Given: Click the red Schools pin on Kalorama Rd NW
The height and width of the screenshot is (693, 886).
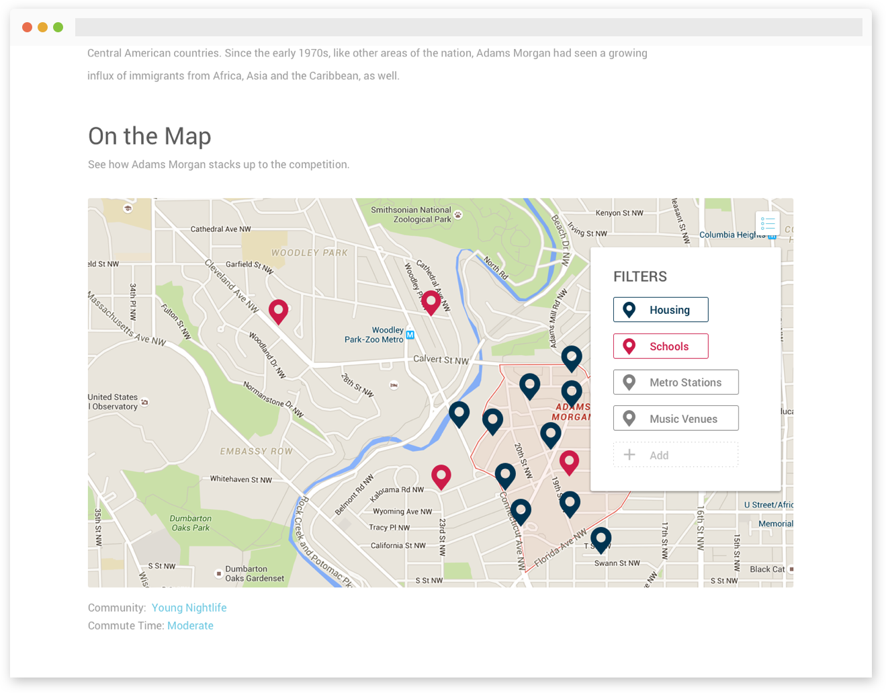Looking at the screenshot, I should (x=441, y=476).
